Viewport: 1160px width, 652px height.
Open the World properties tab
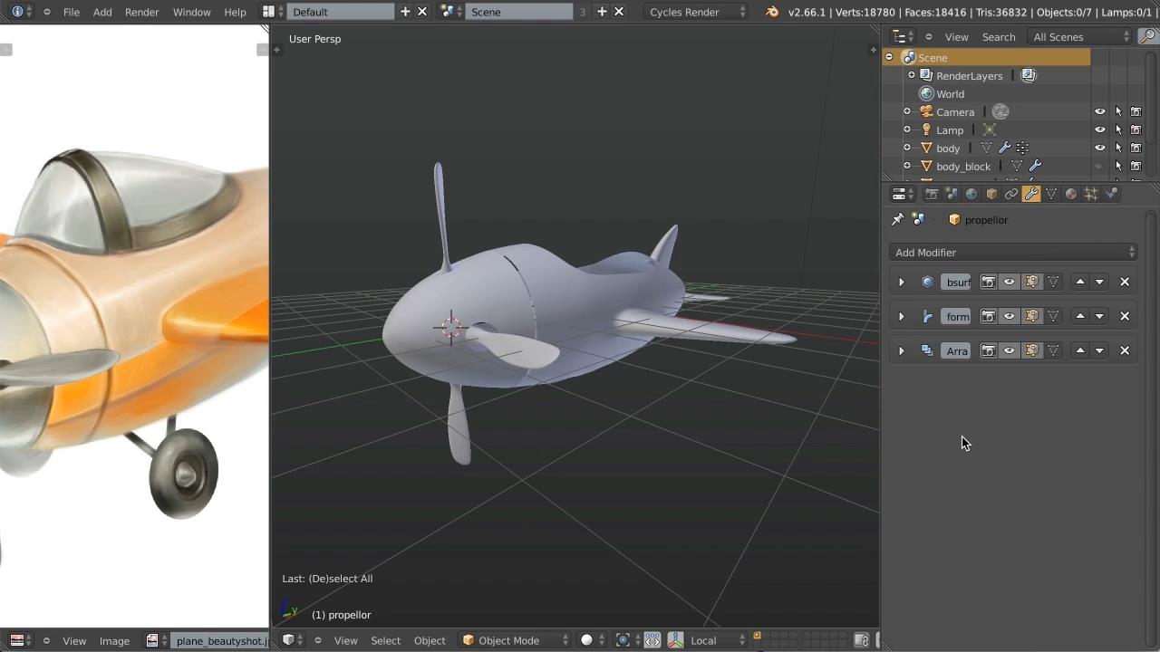971,194
